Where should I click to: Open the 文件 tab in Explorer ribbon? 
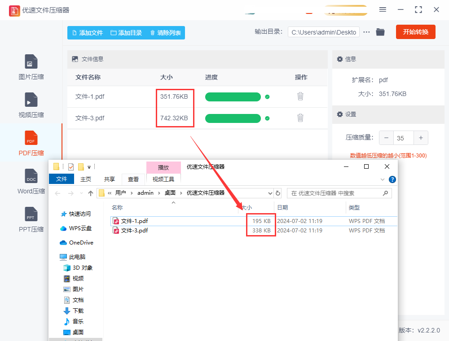62,179
